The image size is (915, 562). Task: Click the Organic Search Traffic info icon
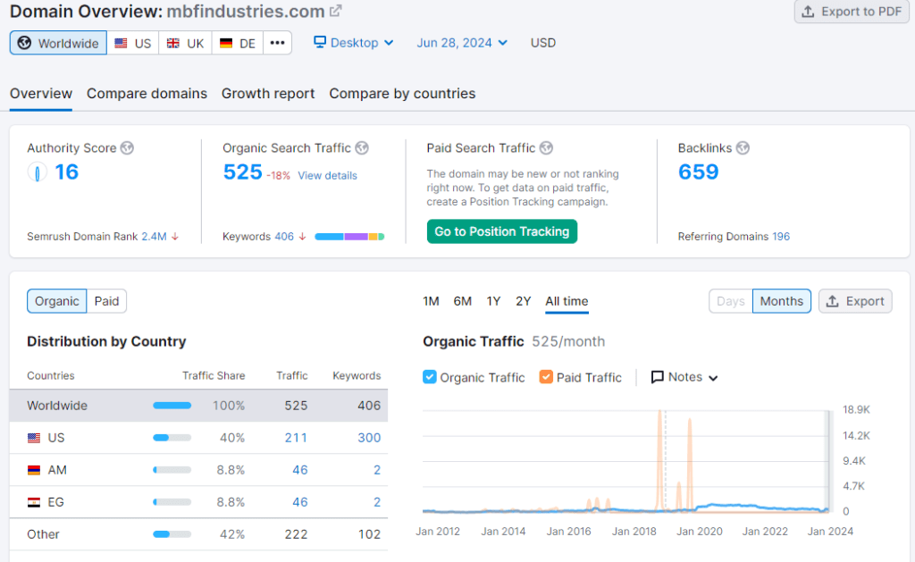[362, 148]
